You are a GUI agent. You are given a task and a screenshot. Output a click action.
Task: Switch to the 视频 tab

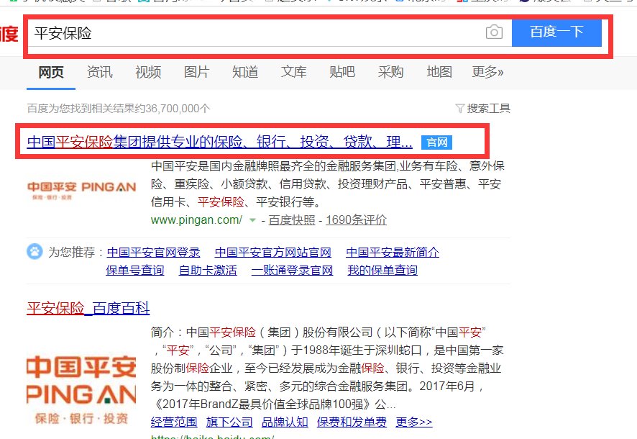pos(148,72)
